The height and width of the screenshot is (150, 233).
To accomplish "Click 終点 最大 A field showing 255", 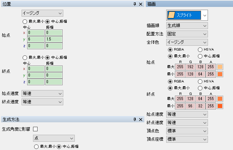I will pyautogui.click(x=210, y=99).
